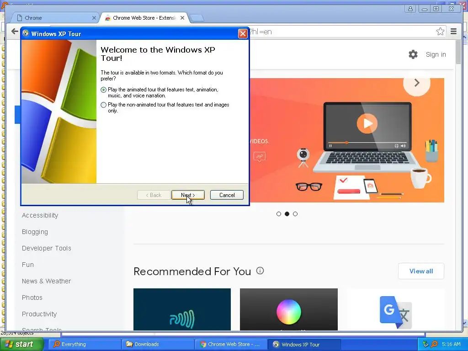Open the News & Weather category

(x=46, y=281)
